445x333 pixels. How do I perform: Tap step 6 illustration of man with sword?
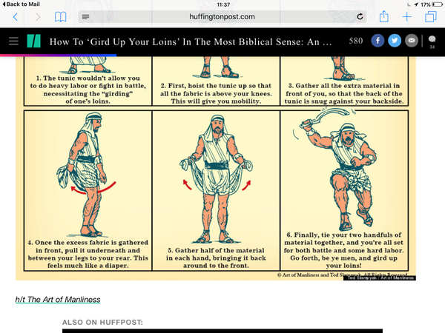337,169
